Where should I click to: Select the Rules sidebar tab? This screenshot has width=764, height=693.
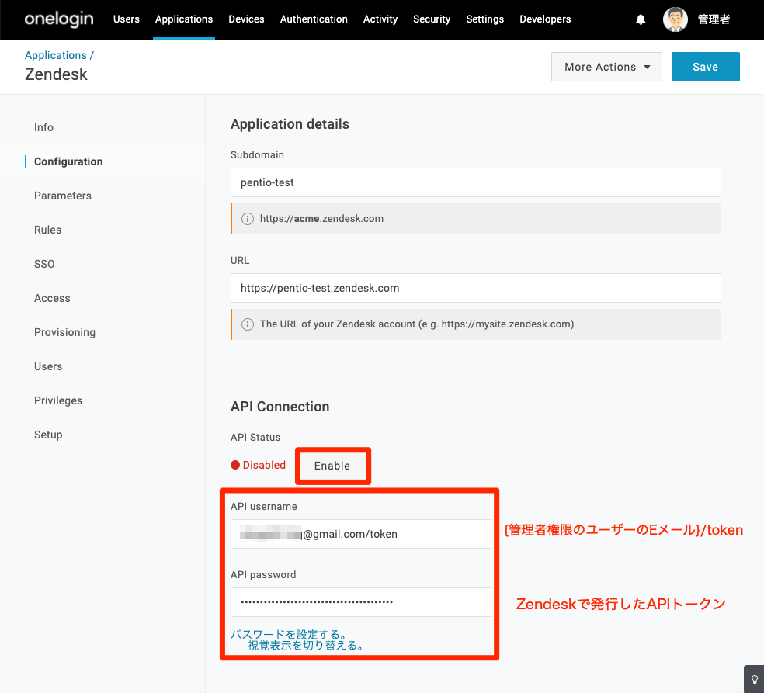48,230
